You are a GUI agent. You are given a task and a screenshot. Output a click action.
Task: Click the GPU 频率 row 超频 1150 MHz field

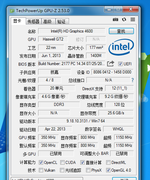[x=124, y=137]
